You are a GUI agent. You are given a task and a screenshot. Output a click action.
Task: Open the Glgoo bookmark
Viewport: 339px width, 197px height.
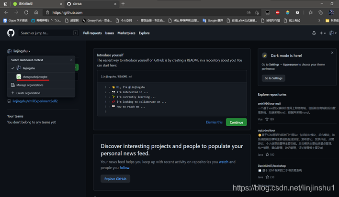(x=15, y=21)
